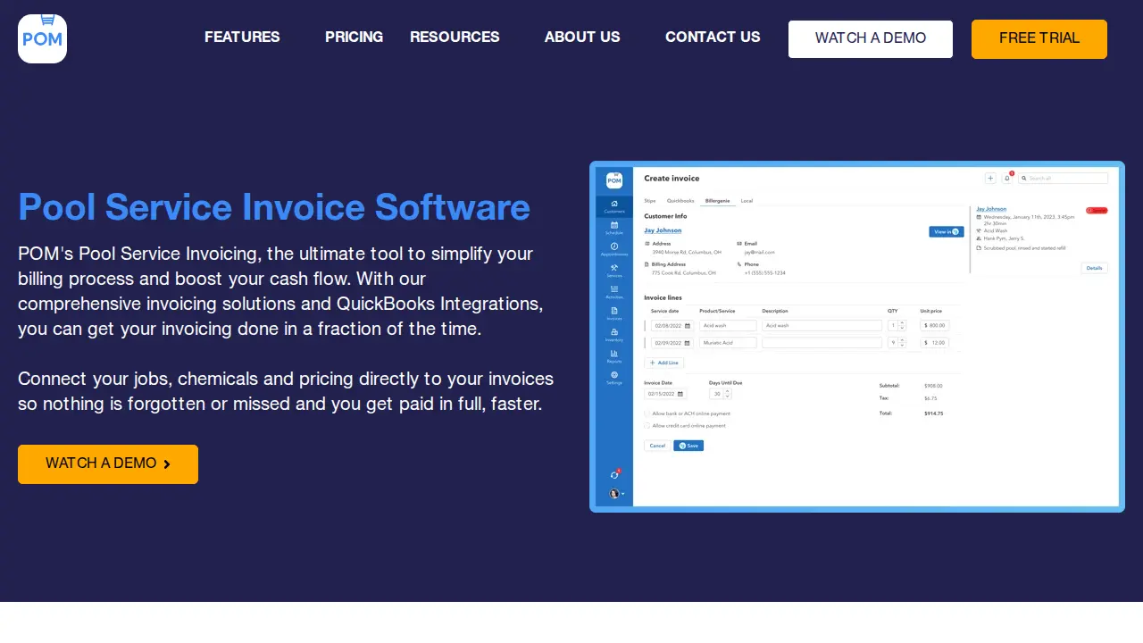Open the notifications bell
1143x643 pixels.
point(1007,179)
